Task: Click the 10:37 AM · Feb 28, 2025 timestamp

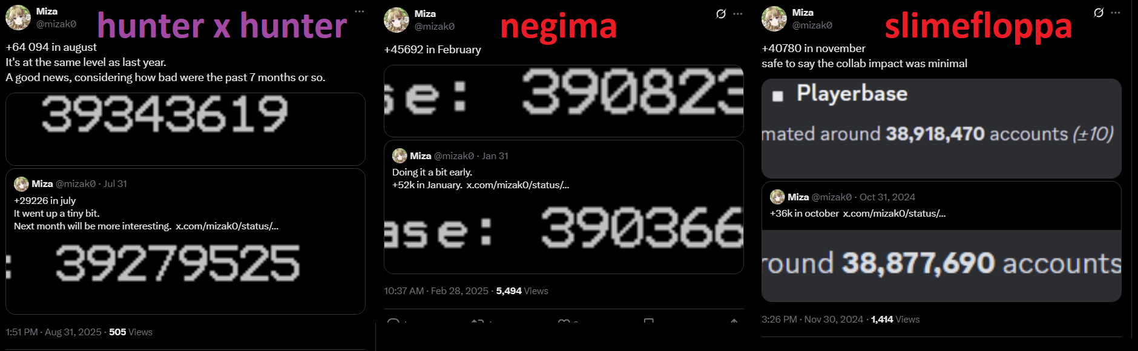Action: [x=436, y=291]
